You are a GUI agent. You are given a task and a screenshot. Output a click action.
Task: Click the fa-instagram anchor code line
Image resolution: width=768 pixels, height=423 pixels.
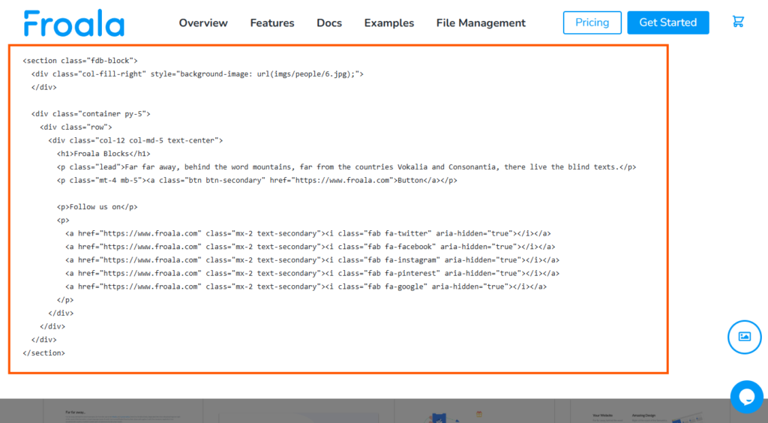pos(313,260)
